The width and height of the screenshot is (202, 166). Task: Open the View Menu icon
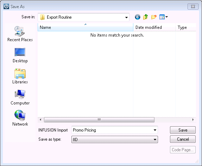[163, 17]
